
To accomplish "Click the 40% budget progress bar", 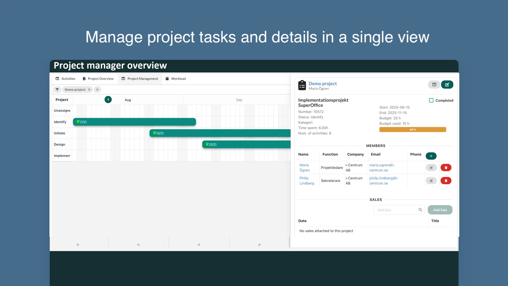I will [x=412, y=129].
